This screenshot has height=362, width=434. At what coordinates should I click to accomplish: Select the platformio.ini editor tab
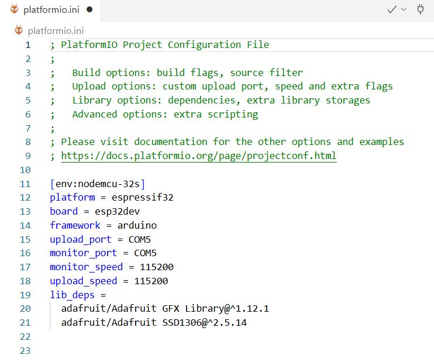click(50, 10)
